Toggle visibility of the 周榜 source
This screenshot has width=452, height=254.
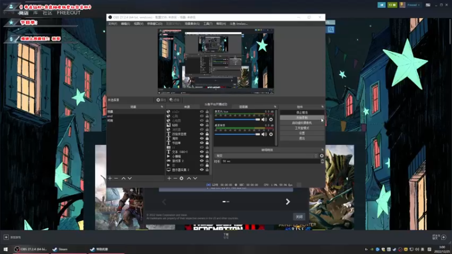pos(202,138)
